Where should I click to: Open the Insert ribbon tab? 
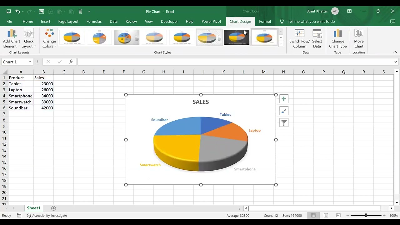46,22
